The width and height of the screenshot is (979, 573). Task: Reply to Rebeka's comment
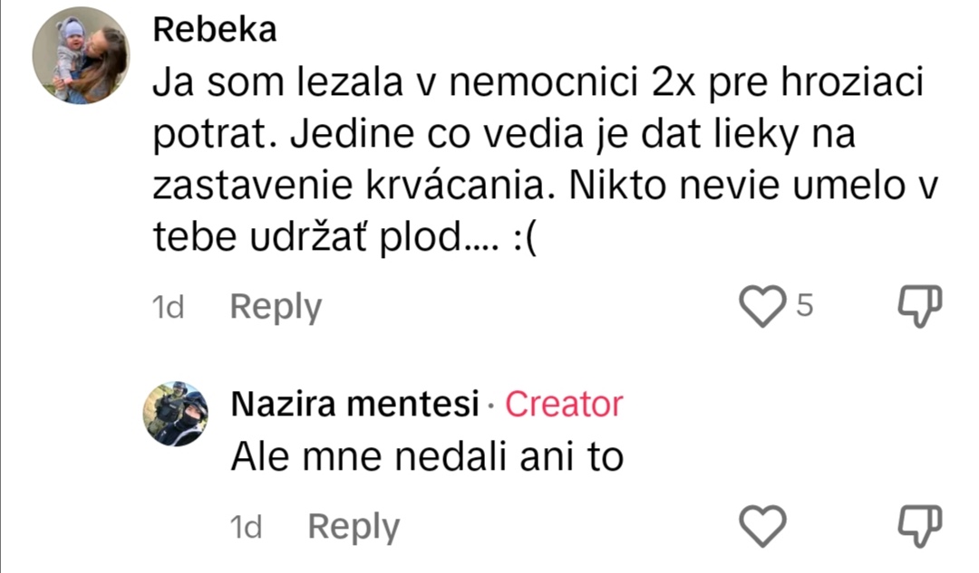pos(276,308)
